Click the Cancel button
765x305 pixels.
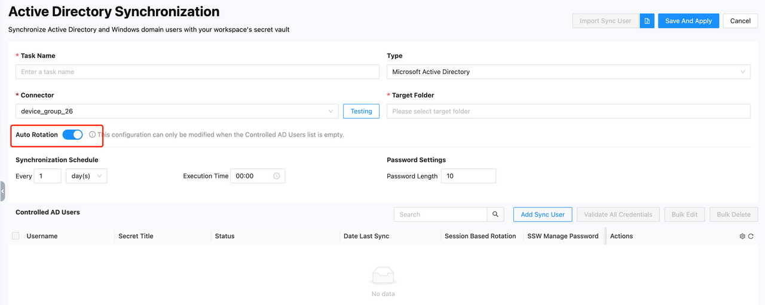click(740, 21)
